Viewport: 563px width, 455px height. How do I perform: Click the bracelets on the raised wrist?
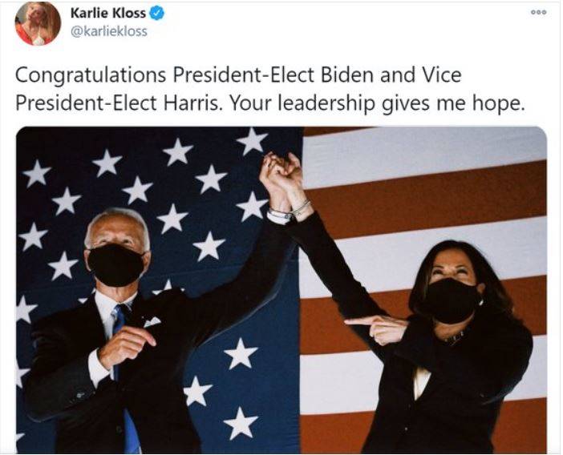click(x=290, y=211)
